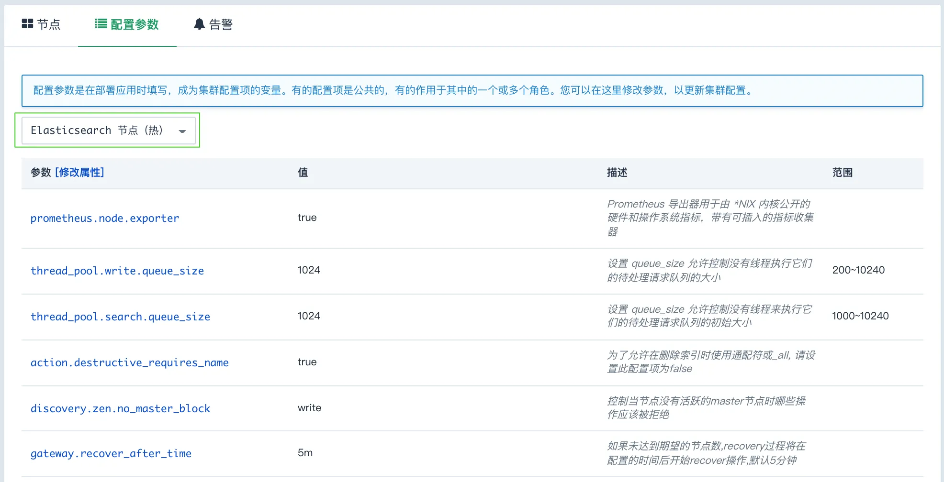Screen dimensions: 944x482
Task: Click the [修改属性] link
Action: tap(80, 173)
